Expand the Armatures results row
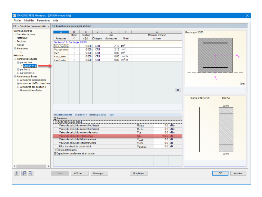Image resolution: width=262 pixels, height=197 pixels. point(55,119)
